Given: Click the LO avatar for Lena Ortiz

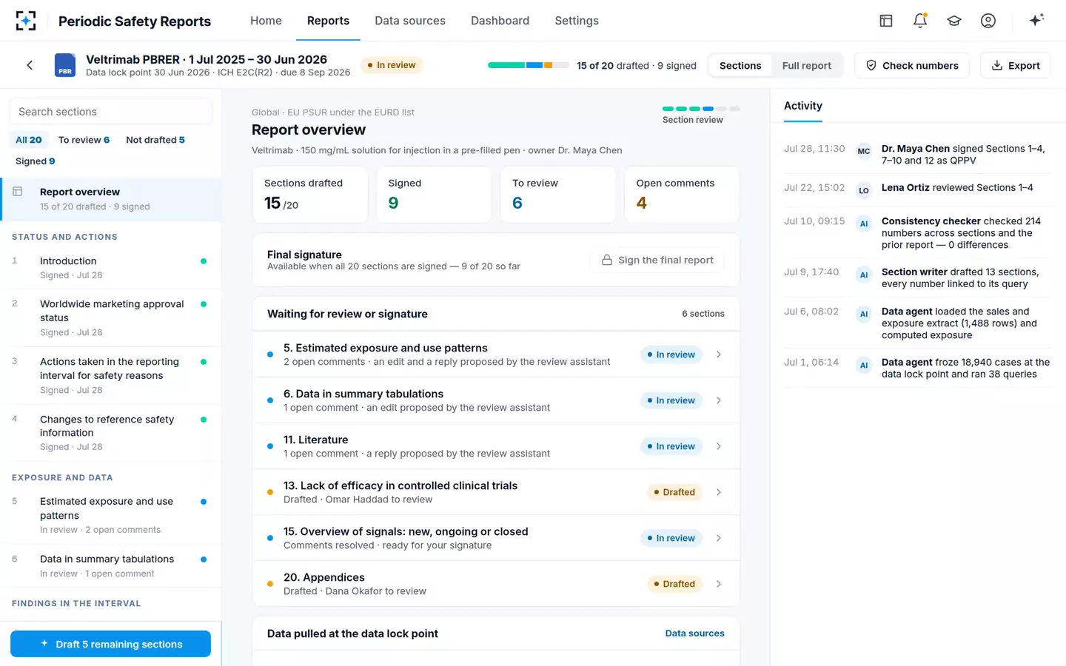Looking at the screenshot, I should 864,190.
